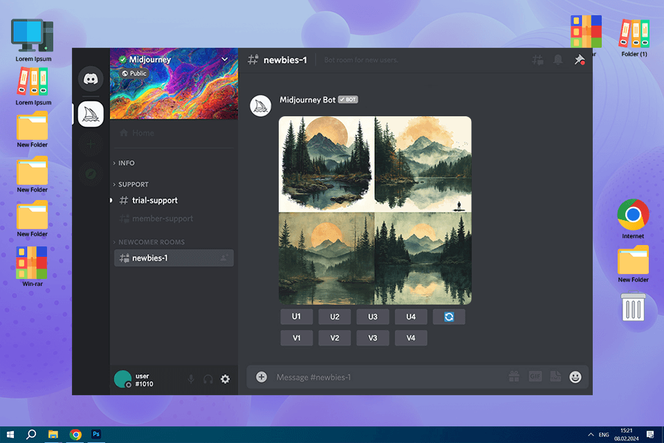Click the V4 variation button
664x443 pixels.
[x=411, y=338]
